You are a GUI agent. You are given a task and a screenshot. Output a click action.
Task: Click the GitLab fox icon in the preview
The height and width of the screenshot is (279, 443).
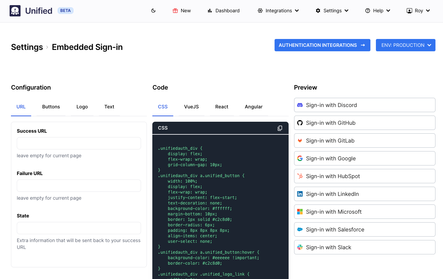300,141
